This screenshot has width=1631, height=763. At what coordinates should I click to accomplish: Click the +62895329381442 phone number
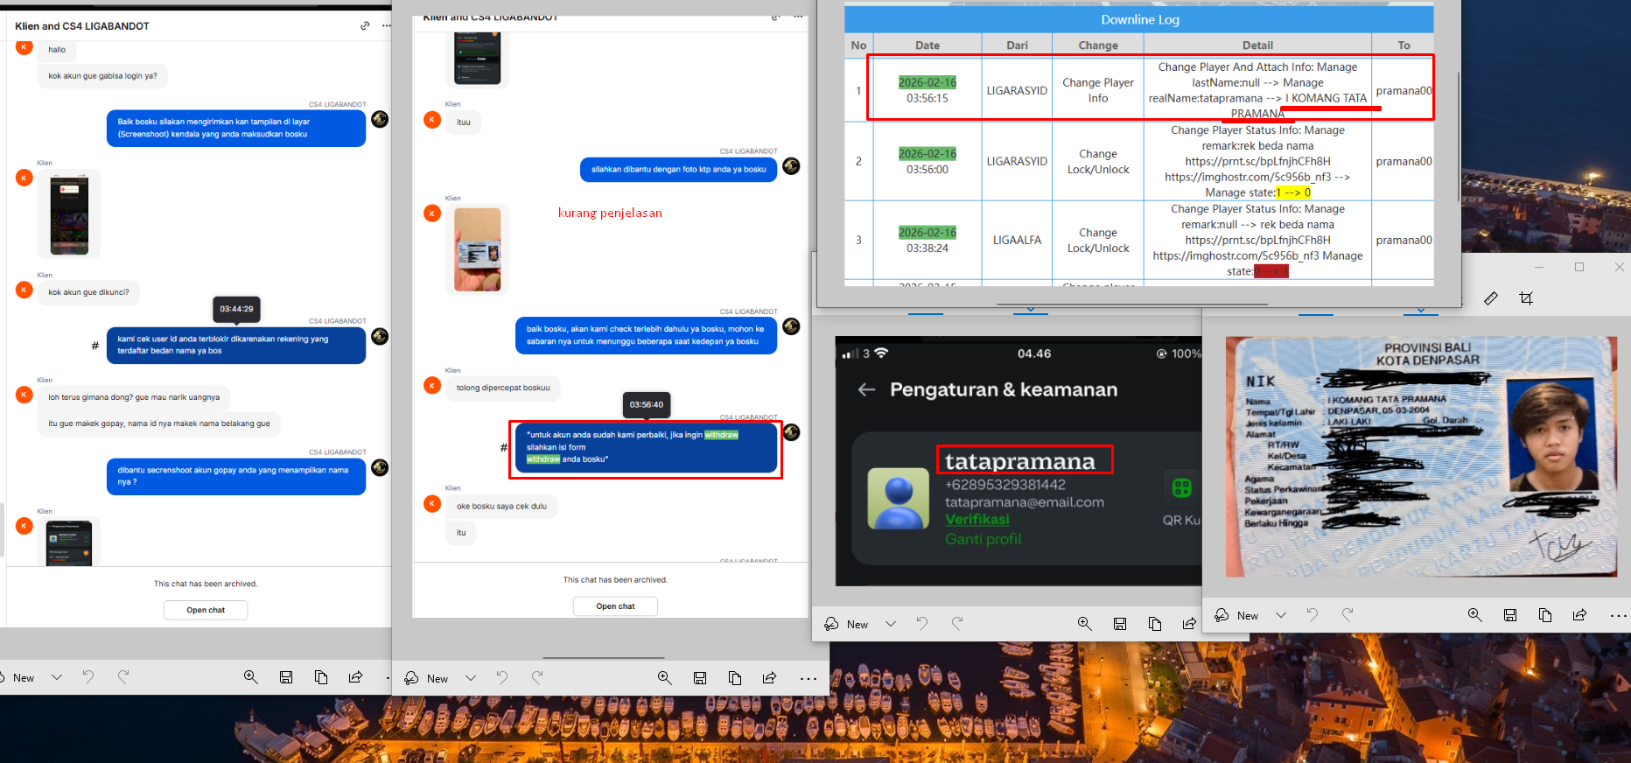click(x=1005, y=485)
